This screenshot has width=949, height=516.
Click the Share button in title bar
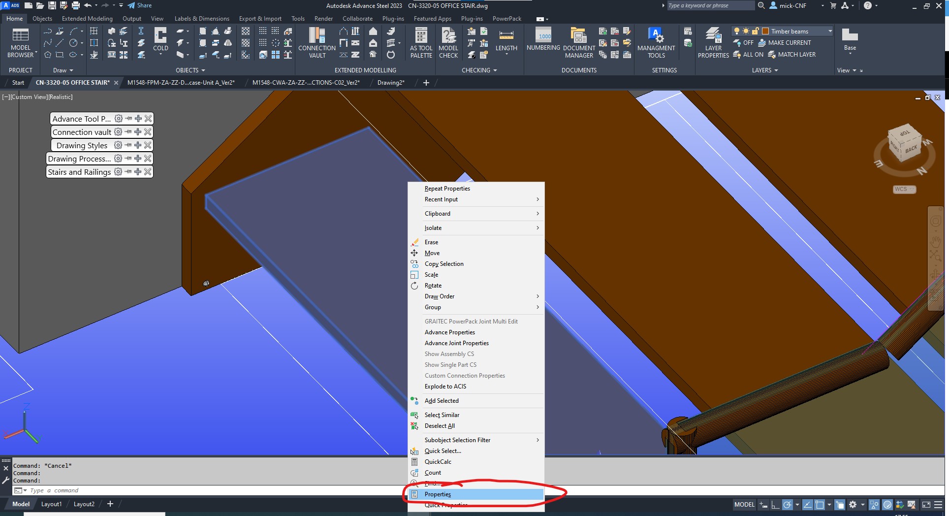(x=140, y=5)
